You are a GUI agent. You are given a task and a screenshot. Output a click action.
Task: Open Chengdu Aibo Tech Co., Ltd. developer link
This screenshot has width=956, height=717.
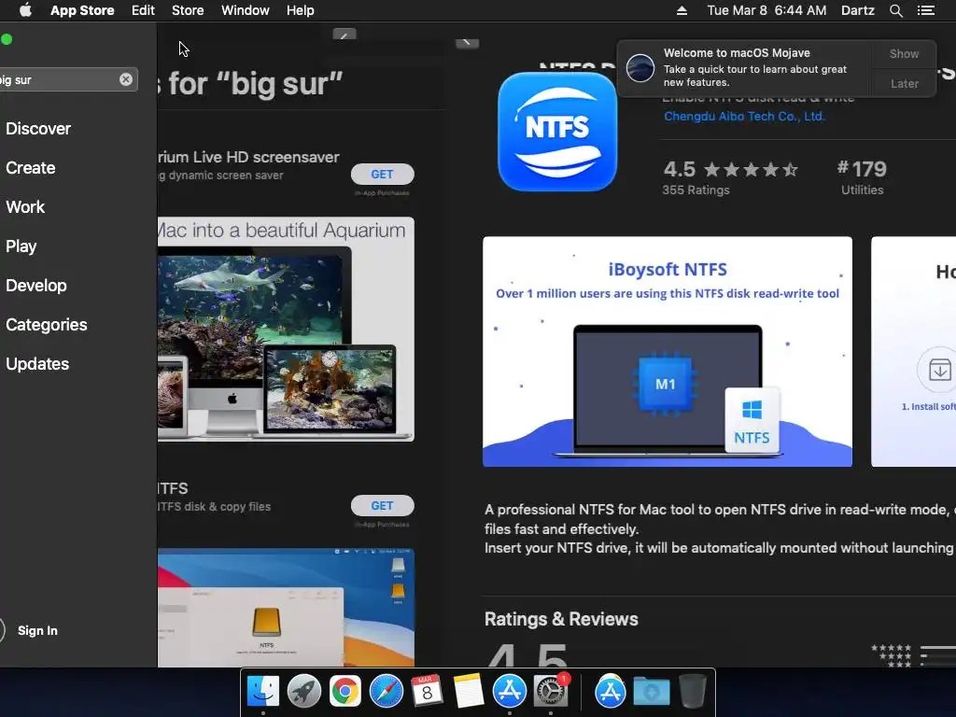(x=744, y=117)
